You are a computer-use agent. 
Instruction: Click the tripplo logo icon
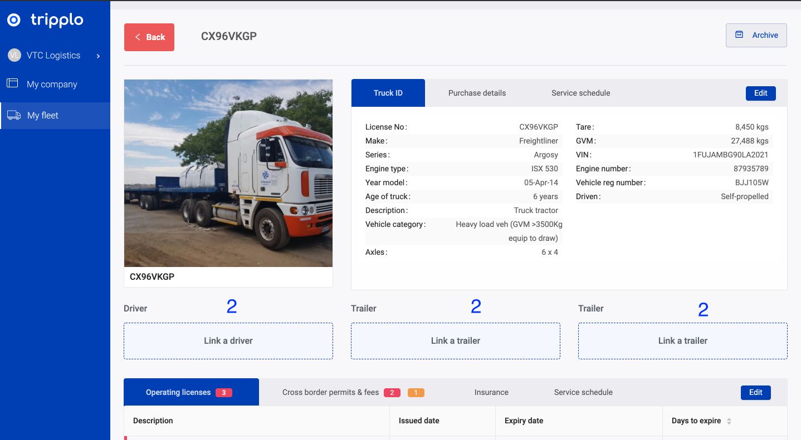[x=14, y=21]
